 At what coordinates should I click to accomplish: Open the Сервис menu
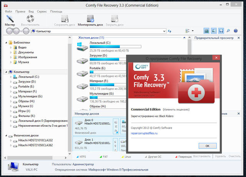click(42, 12)
